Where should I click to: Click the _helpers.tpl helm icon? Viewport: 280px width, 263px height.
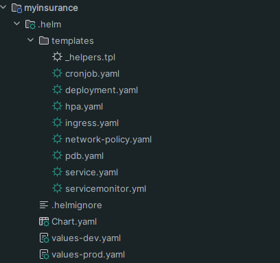coord(57,57)
